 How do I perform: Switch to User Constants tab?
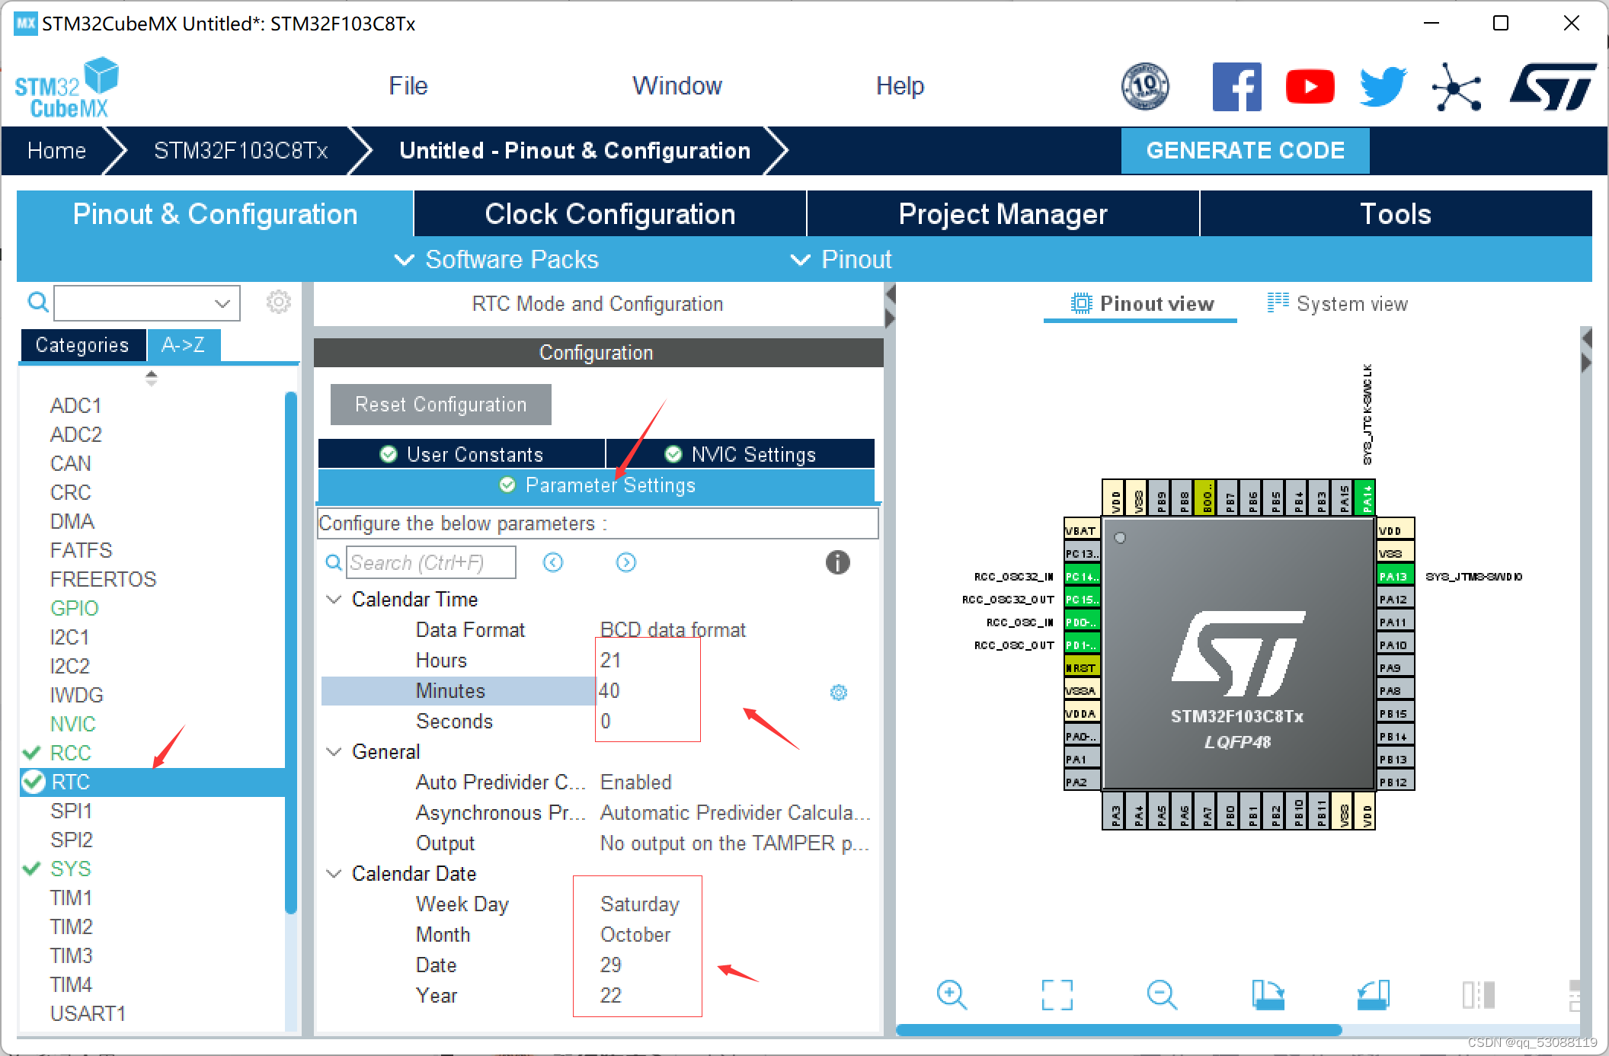point(459,454)
